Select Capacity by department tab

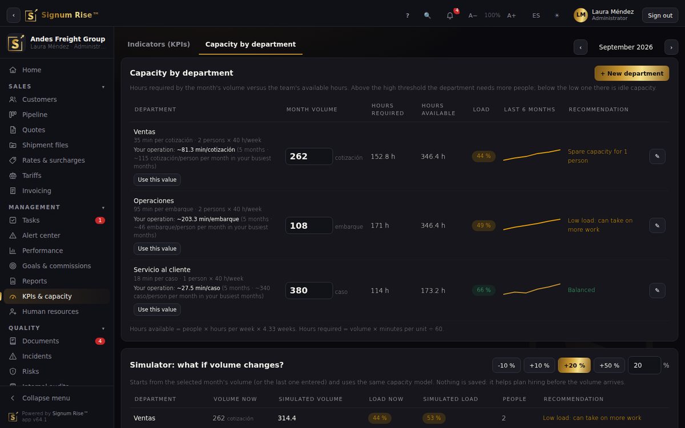pyautogui.click(x=251, y=44)
